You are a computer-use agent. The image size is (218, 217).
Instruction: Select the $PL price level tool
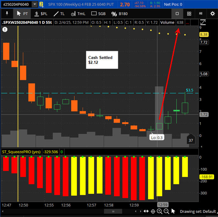coord(41,14)
